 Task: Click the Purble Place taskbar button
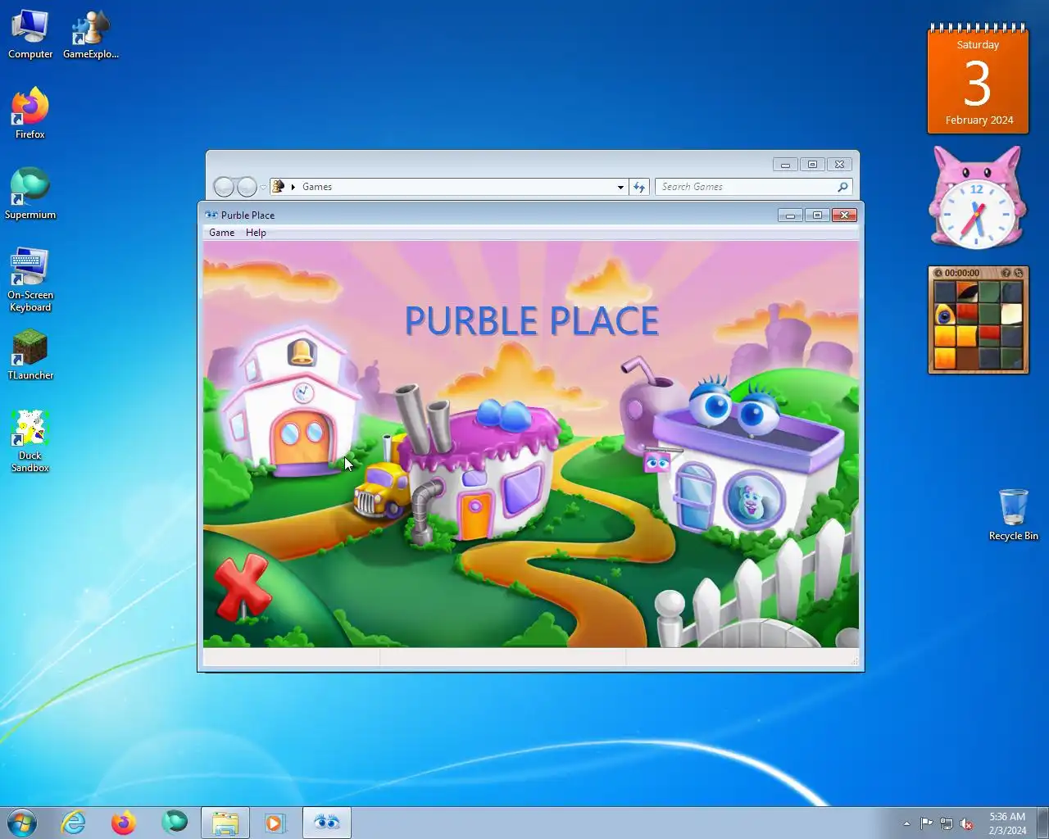pos(327,823)
